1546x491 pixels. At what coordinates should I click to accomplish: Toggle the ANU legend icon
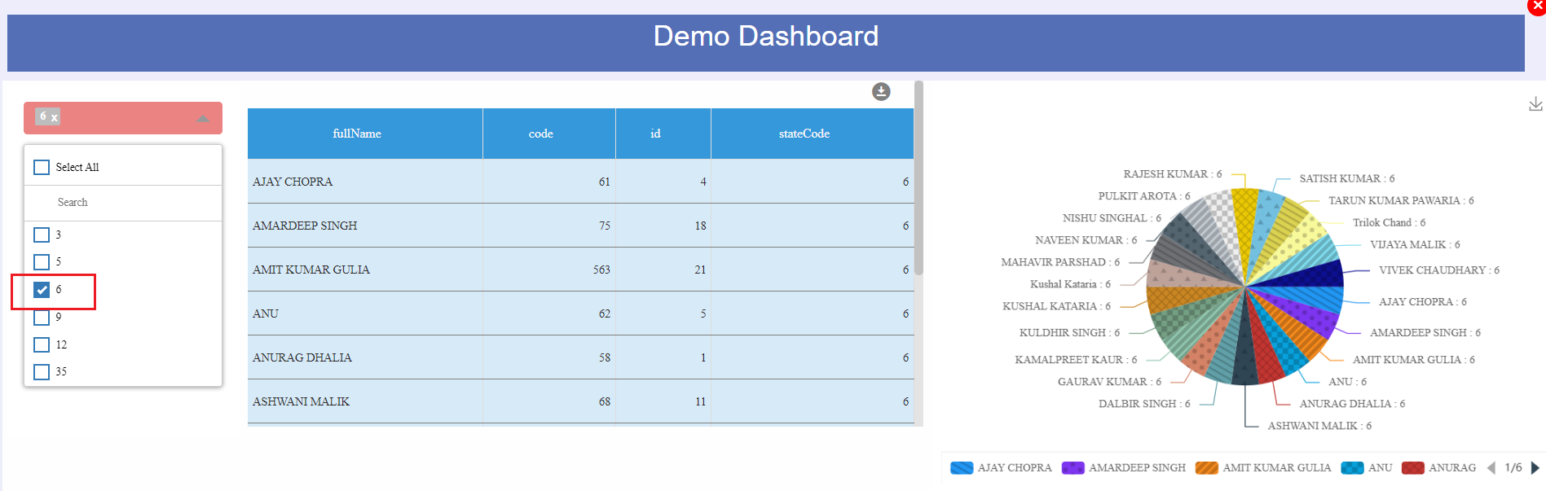pos(1352,467)
